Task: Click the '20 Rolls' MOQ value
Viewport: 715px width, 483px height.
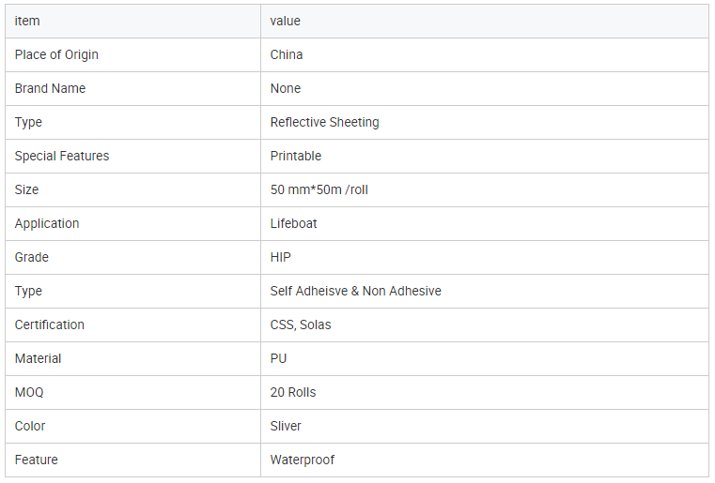Action: [x=293, y=392]
